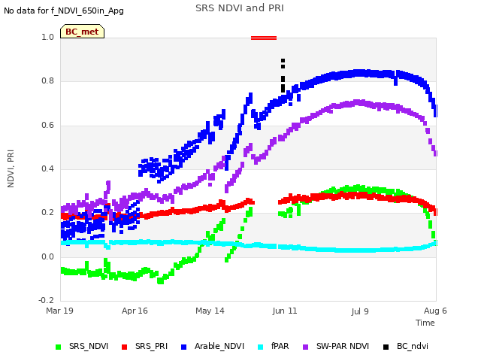This screenshot has height=361, width=481.
Task: Click the 0.4 y-axis tick label
Action: (47, 168)
